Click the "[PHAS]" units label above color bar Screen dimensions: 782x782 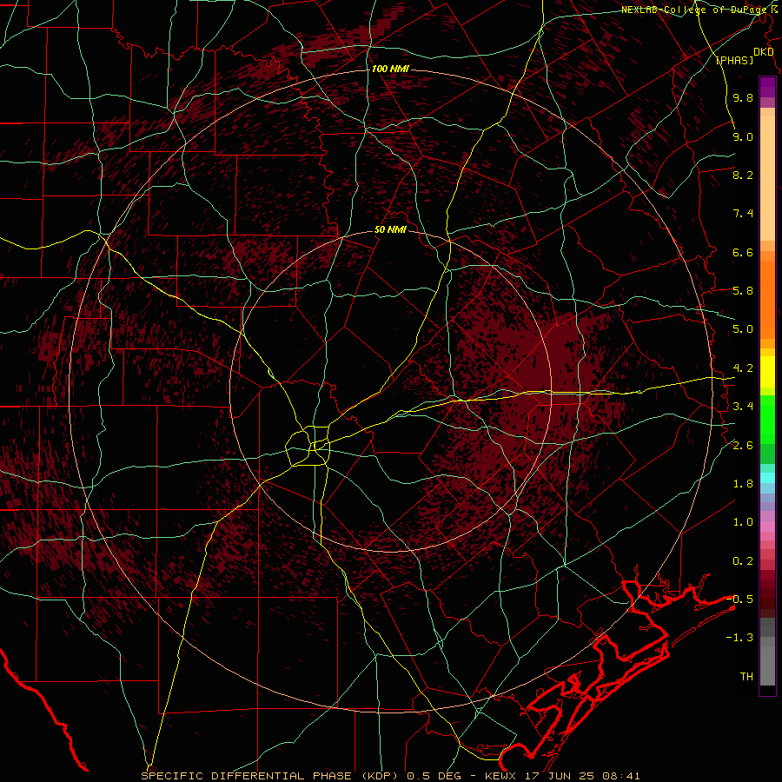pos(735,61)
